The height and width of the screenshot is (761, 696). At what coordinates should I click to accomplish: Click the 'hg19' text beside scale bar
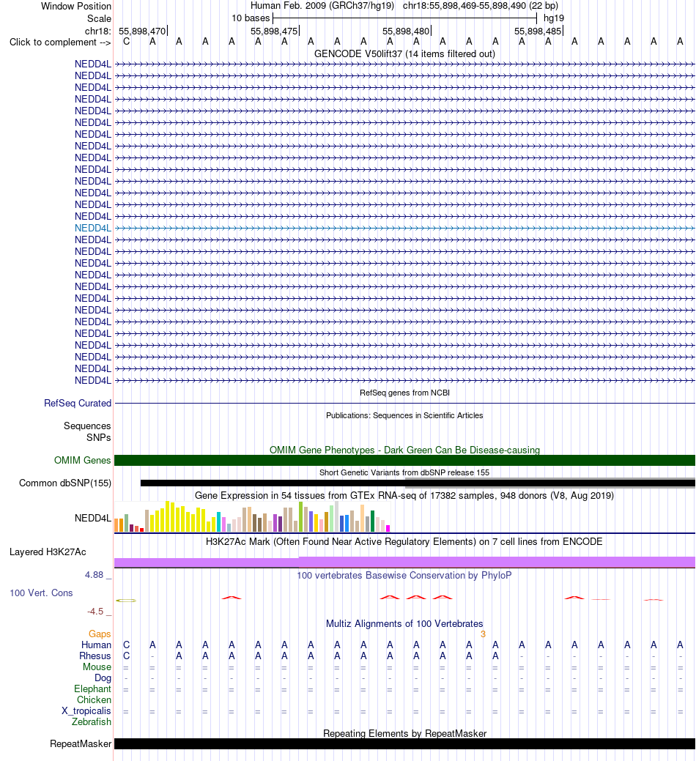click(554, 18)
